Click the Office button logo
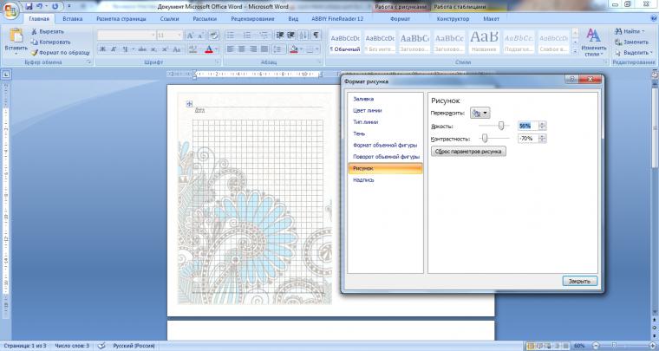This screenshot has height=351, width=659. 10,10
